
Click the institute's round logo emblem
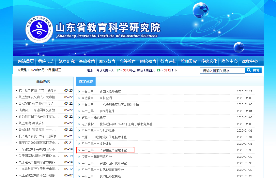click(x=40, y=30)
